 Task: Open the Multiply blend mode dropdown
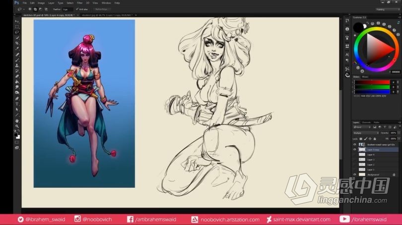[x=366, y=133]
